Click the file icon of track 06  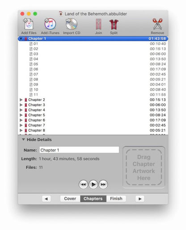31,69
